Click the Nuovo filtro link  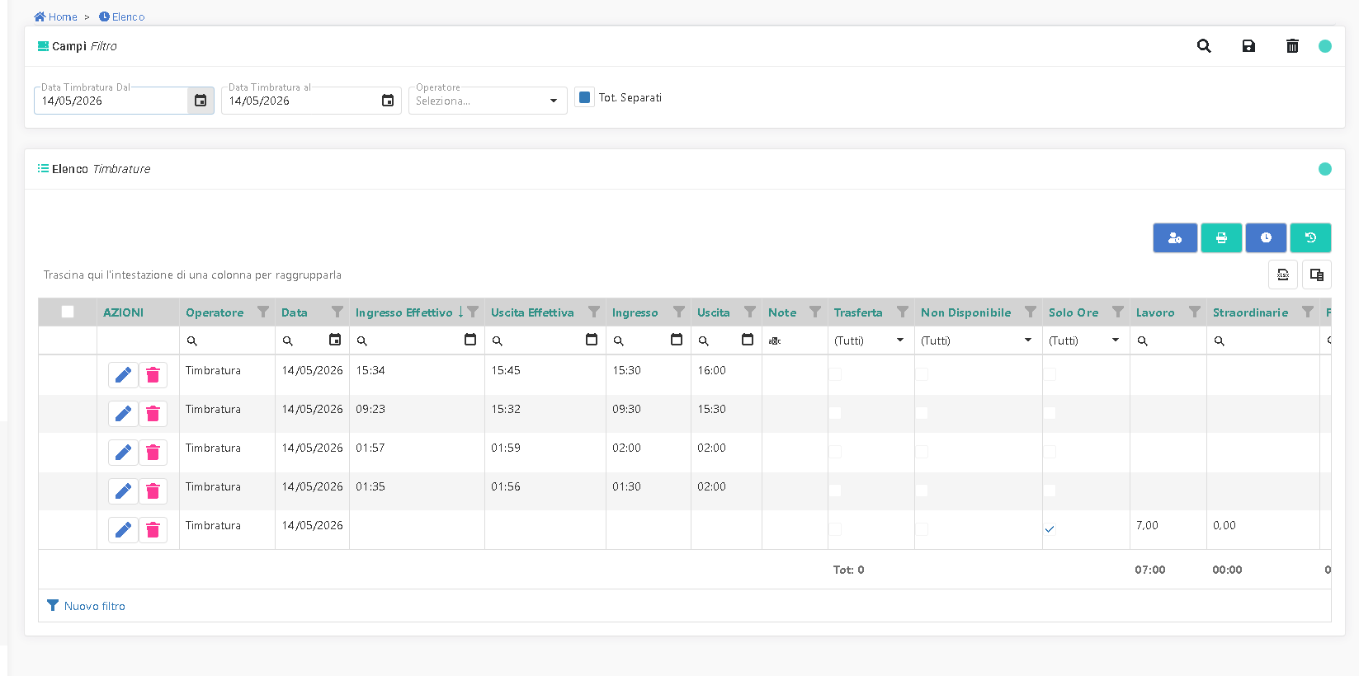point(87,606)
